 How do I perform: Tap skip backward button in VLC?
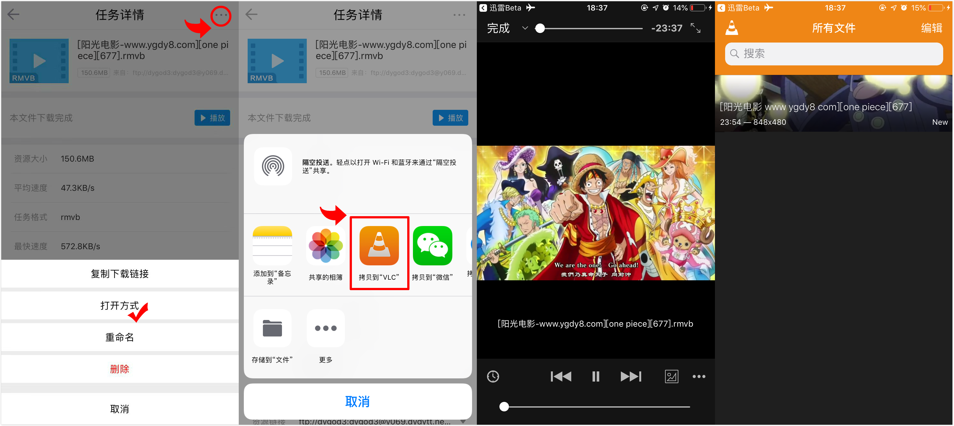(560, 376)
